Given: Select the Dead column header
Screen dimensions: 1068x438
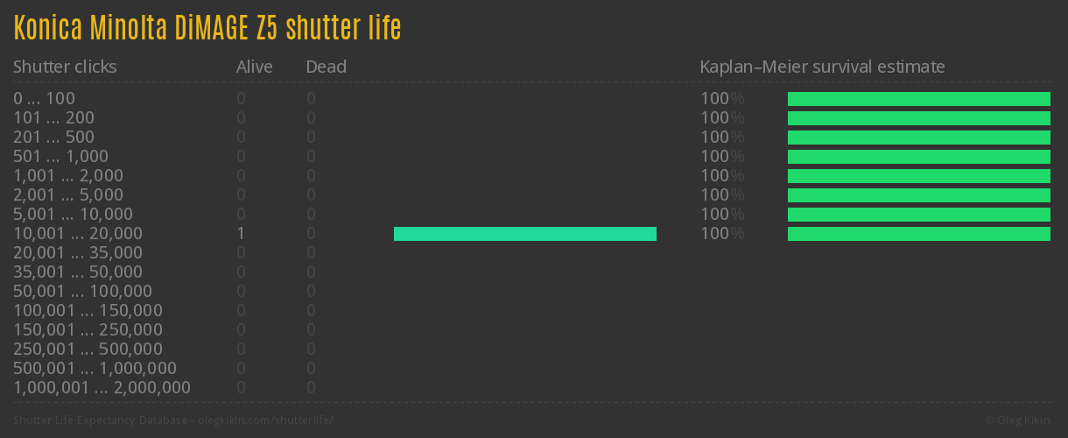Looking at the screenshot, I should click(x=326, y=67).
